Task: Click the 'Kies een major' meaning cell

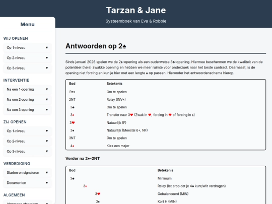Action: 118,146
